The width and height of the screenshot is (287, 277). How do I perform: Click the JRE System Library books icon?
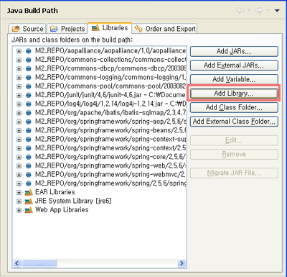tap(29, 201)
